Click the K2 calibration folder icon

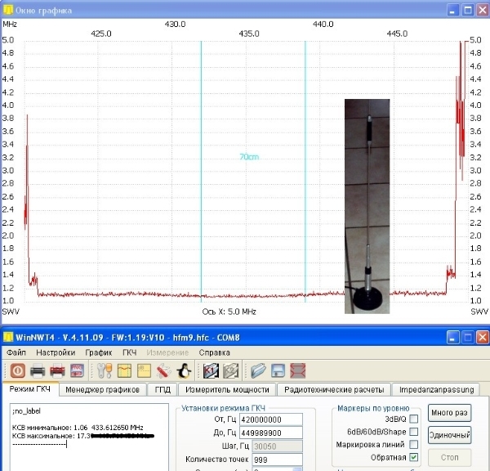click(x=230, y=371)
